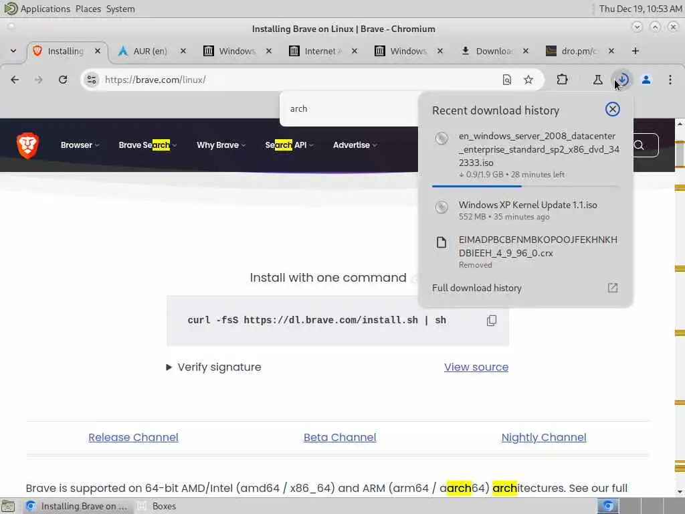Expand the Advertise nav dropdown
Viewport: 685px width, 514px height.
355,145
